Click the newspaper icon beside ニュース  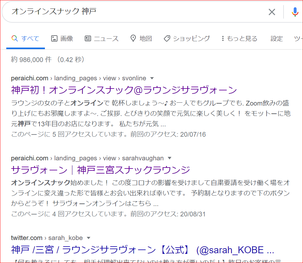tap(88, 38)
